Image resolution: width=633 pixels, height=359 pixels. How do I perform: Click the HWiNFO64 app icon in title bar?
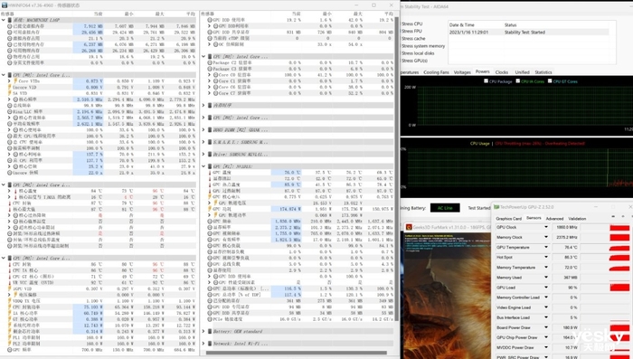coord(4,5)
